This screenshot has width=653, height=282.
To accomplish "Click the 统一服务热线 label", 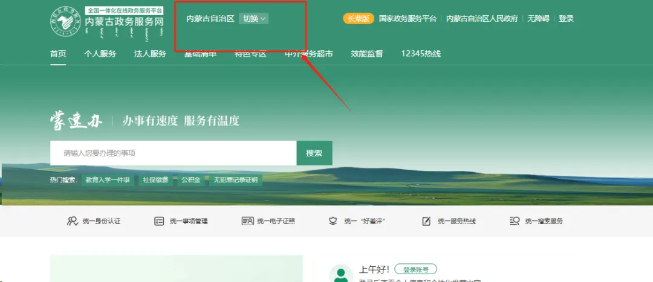I will click(x=456, y=221).
